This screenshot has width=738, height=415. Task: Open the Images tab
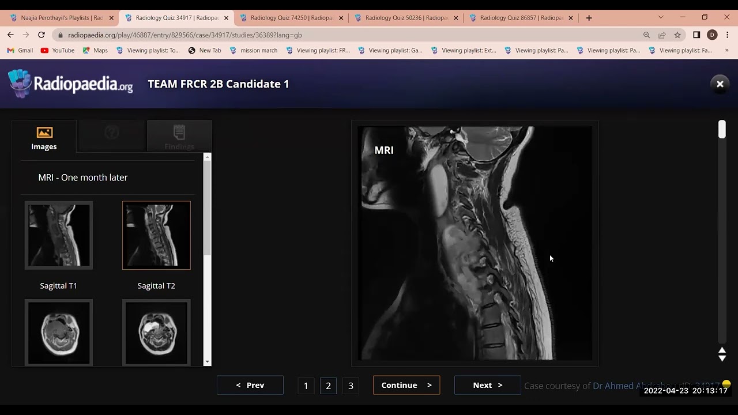(44, 137)
